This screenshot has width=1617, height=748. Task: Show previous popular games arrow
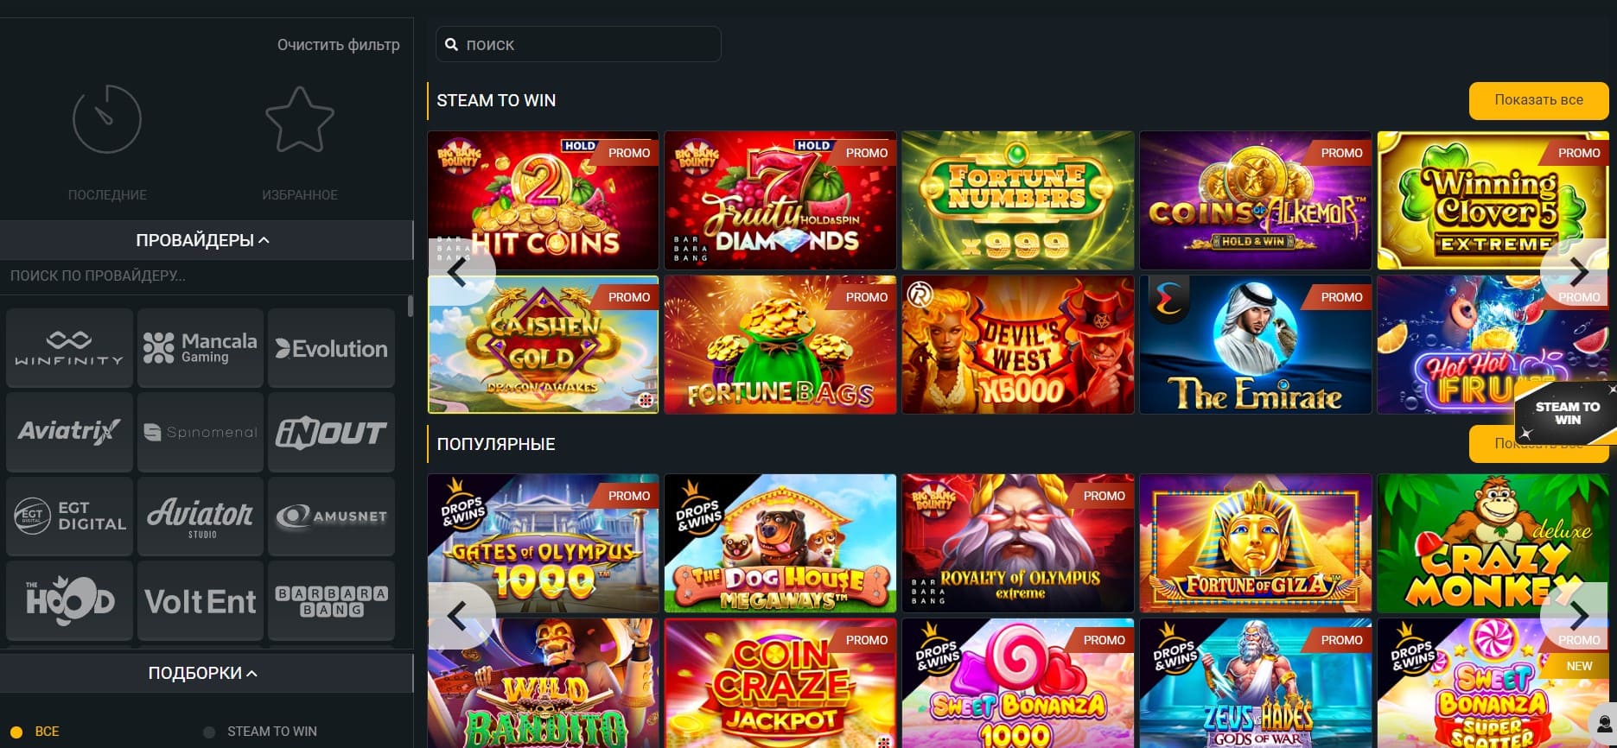[459, 615]
